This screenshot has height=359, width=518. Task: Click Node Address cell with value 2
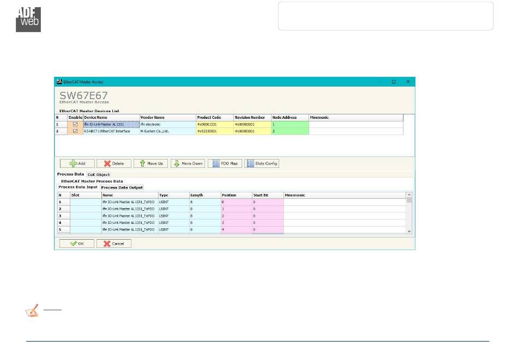click(290, 131)
